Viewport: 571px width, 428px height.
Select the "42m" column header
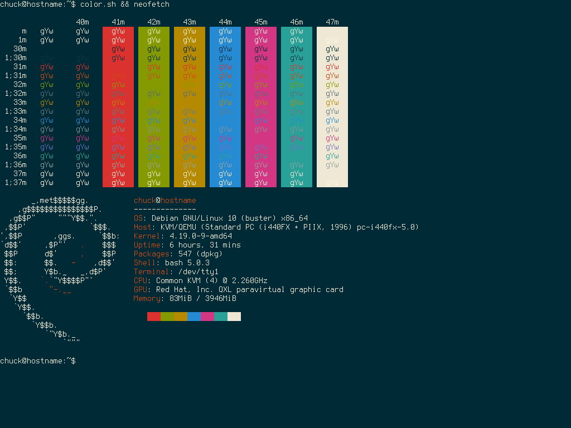click(x=154, y=22)
